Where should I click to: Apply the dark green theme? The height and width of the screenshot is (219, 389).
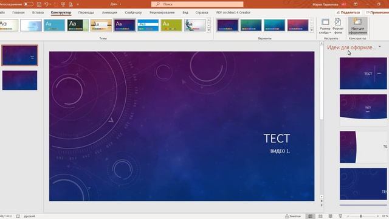[78, 25]
